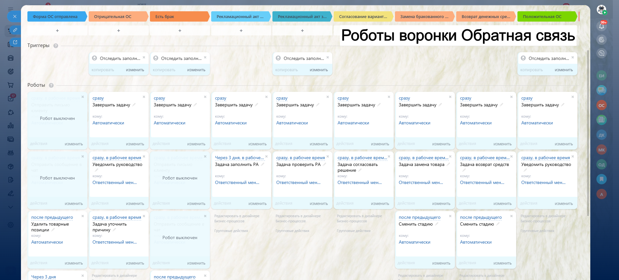Screen dimensions: 619x280
Task: Click 'изменить' on 'Удалить товарные позиции' robot
Action: point(74,263)
